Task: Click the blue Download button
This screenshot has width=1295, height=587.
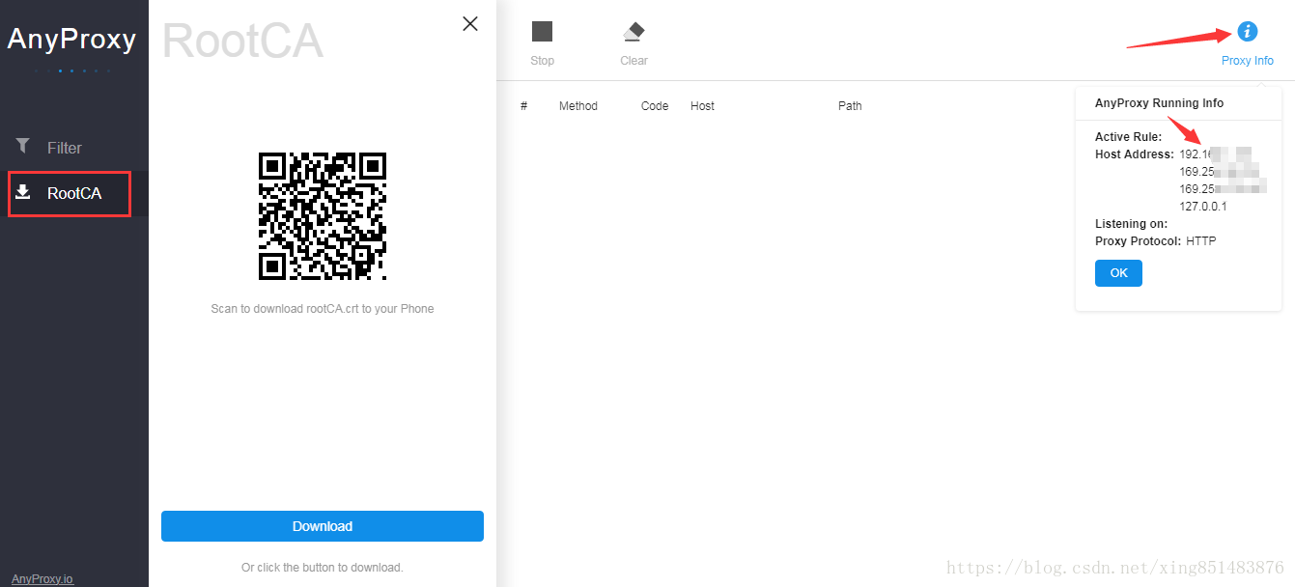Action: tap(323, 526)
